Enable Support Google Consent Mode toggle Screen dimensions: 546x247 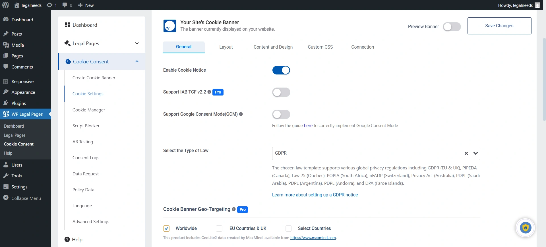click(281, 114)
